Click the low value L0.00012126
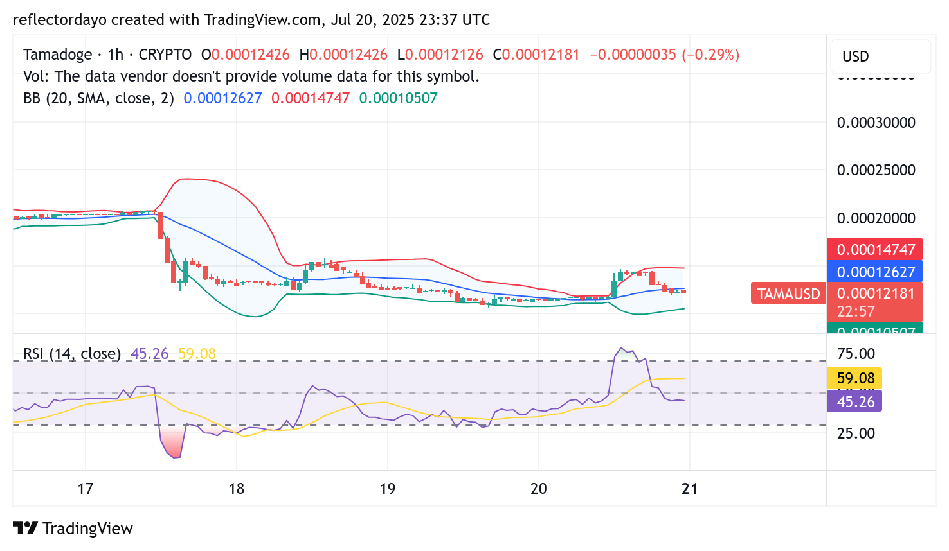Viewport: 949px width, 551px height. 440,55
